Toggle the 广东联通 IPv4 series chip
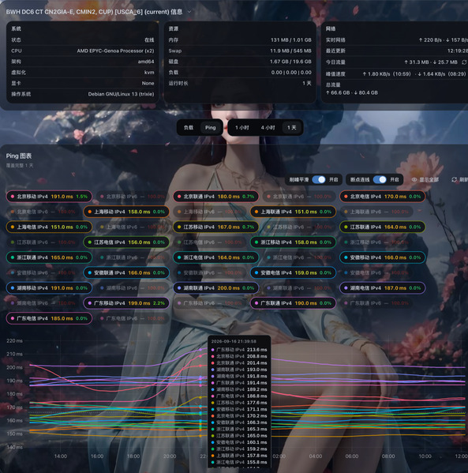468x473 pixels. point(293,303)
